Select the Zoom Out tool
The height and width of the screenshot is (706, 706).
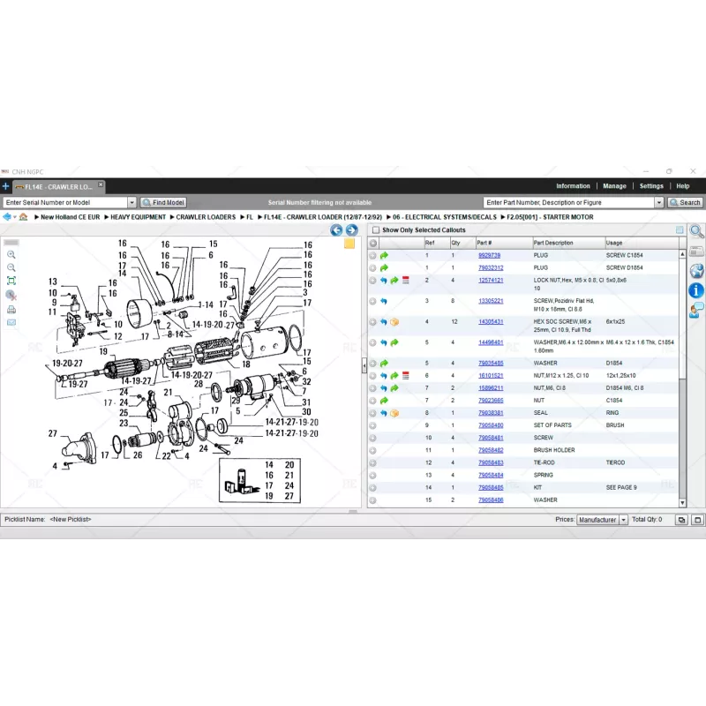coord(11,267)
